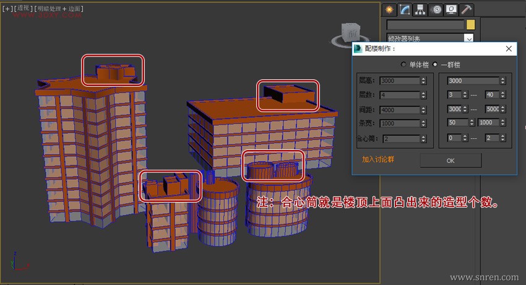Click the 间距 value input field

tap(399, 109)
